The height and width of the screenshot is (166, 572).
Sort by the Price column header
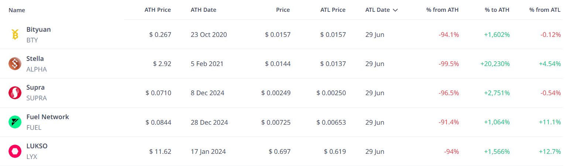coord(283,10)
